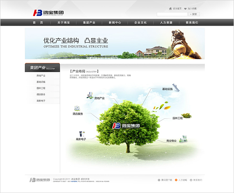Select 联系我们 in the top navigation
This screenshot has height=193, width=234.
point(192,23)
